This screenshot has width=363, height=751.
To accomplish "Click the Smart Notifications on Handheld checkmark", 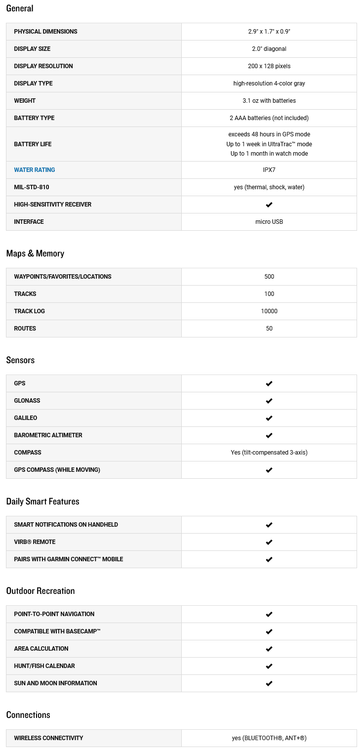I will tap(269, 525).
